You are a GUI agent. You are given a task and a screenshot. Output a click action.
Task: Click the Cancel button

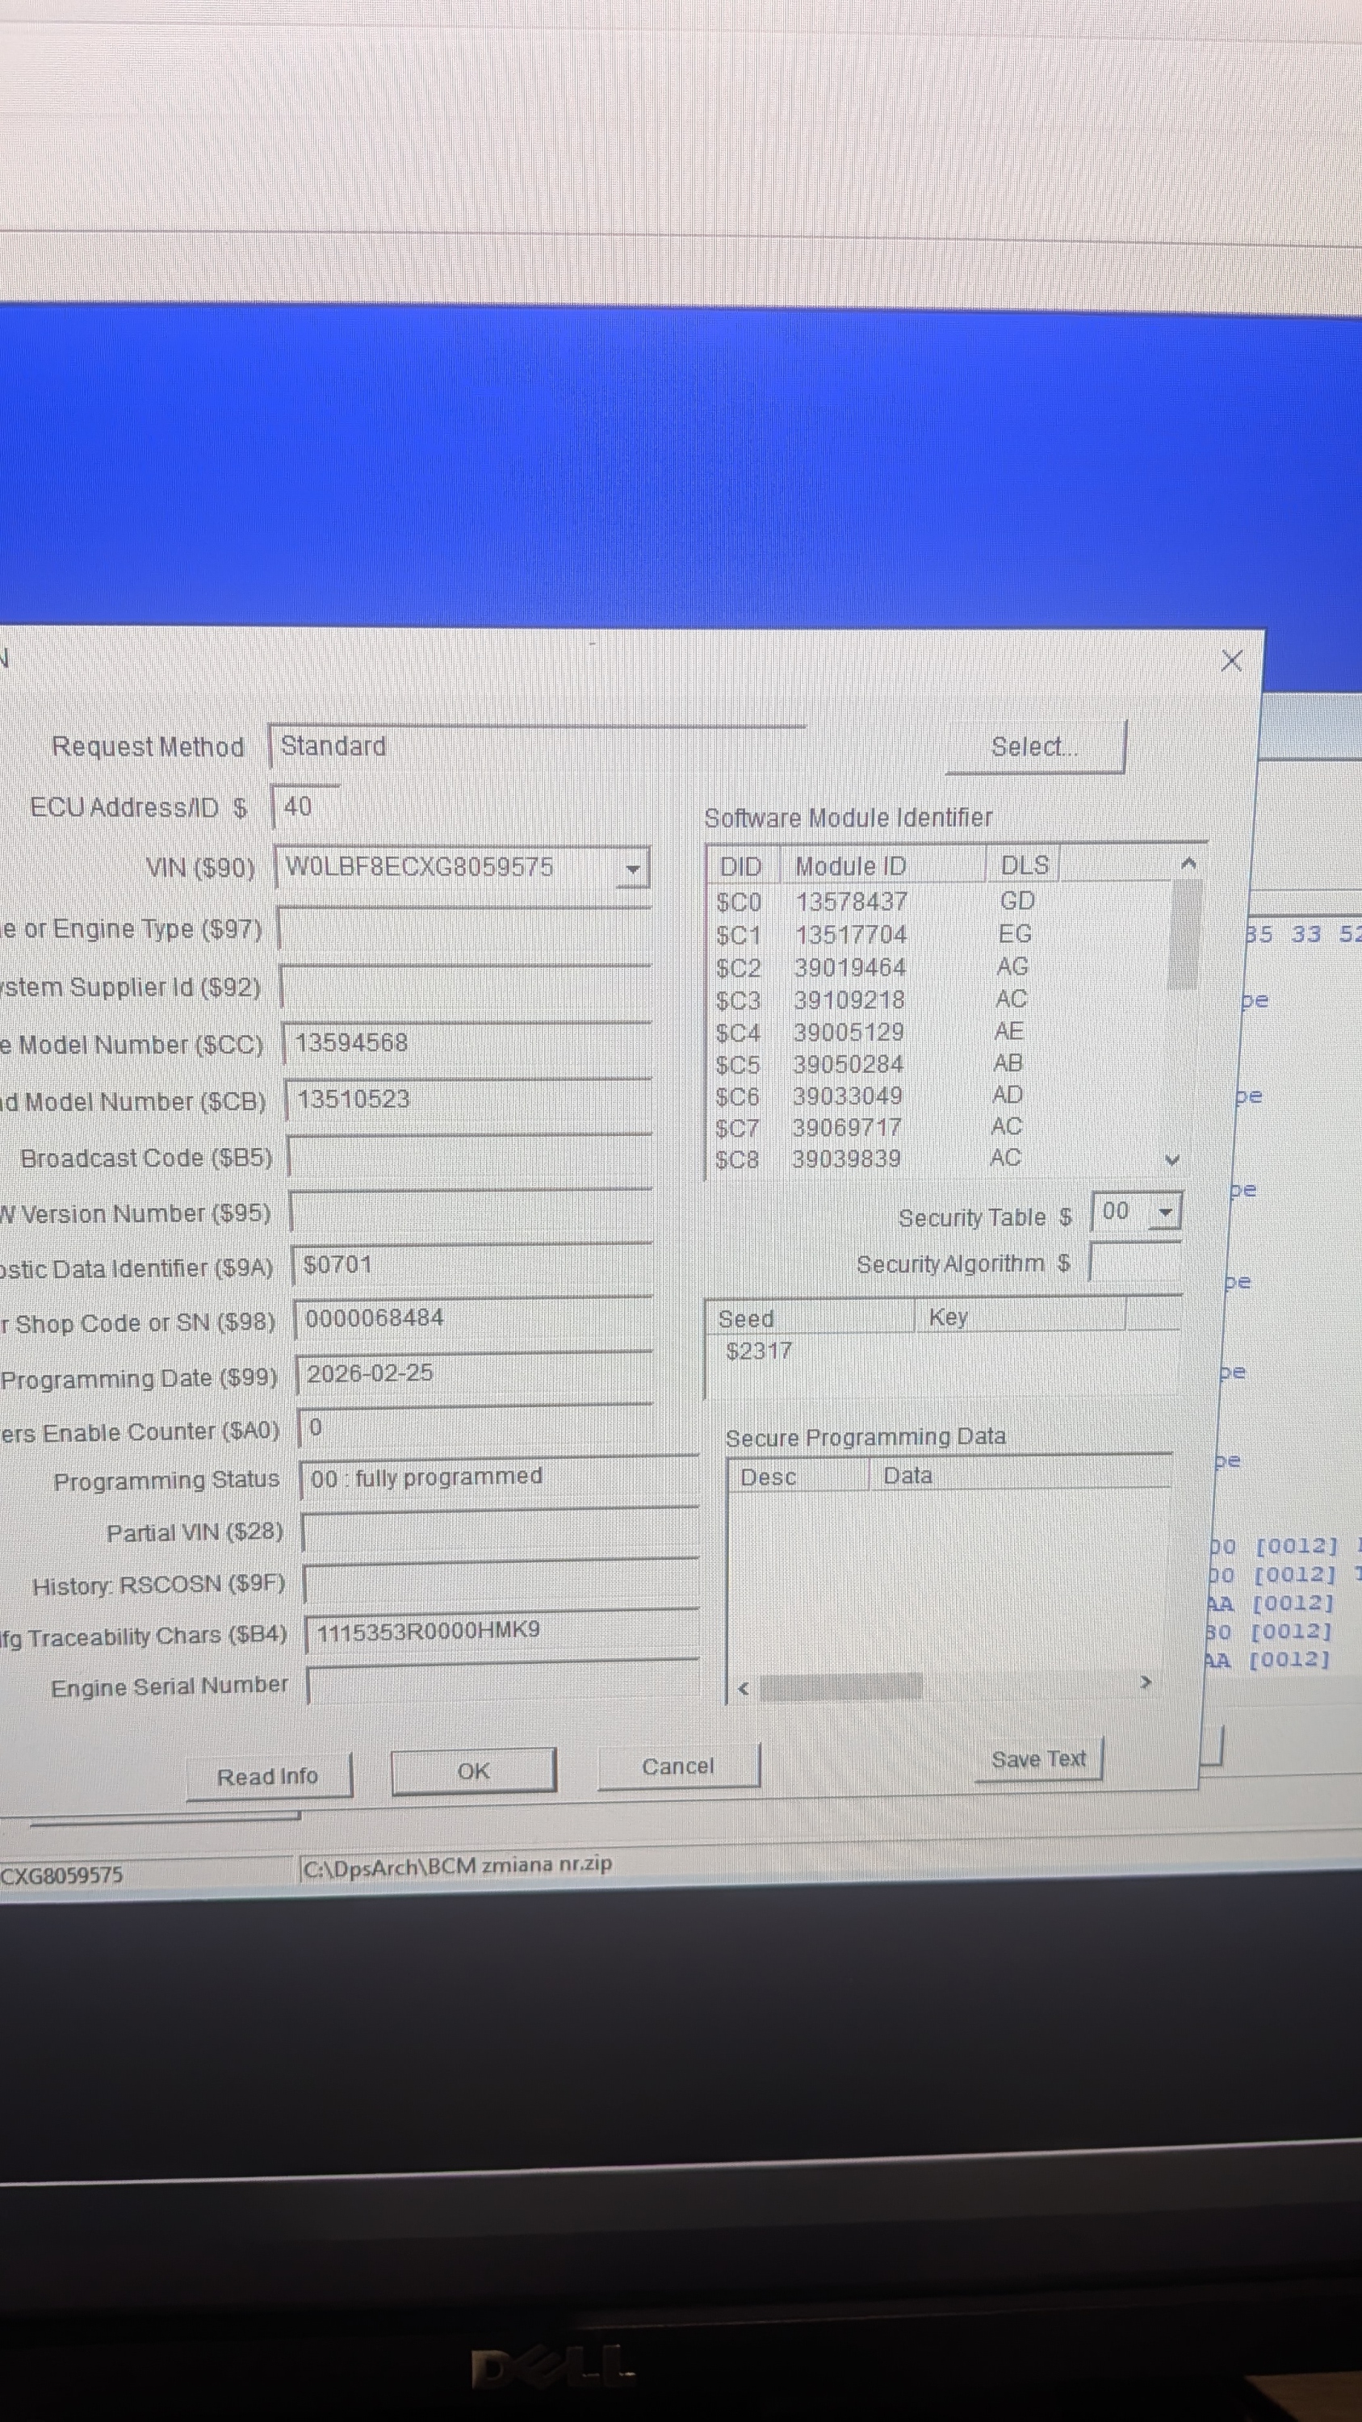pyautogui.click(x=677, y=1766)
